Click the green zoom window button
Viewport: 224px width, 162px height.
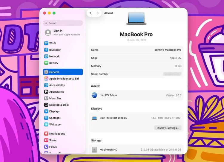[x=54, y=13]
